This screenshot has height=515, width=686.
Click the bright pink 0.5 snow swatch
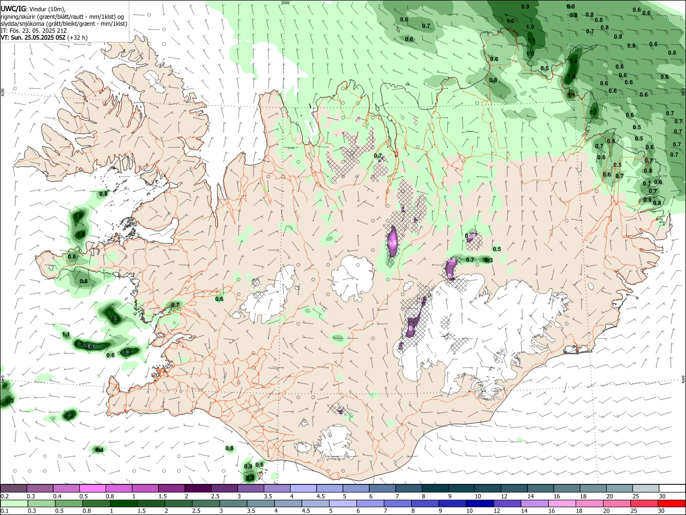tap(92, 488)
